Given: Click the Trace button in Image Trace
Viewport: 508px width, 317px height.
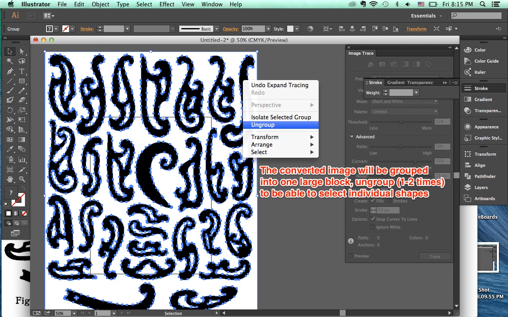Looking at the screenshot, I should tap(435, 256).
